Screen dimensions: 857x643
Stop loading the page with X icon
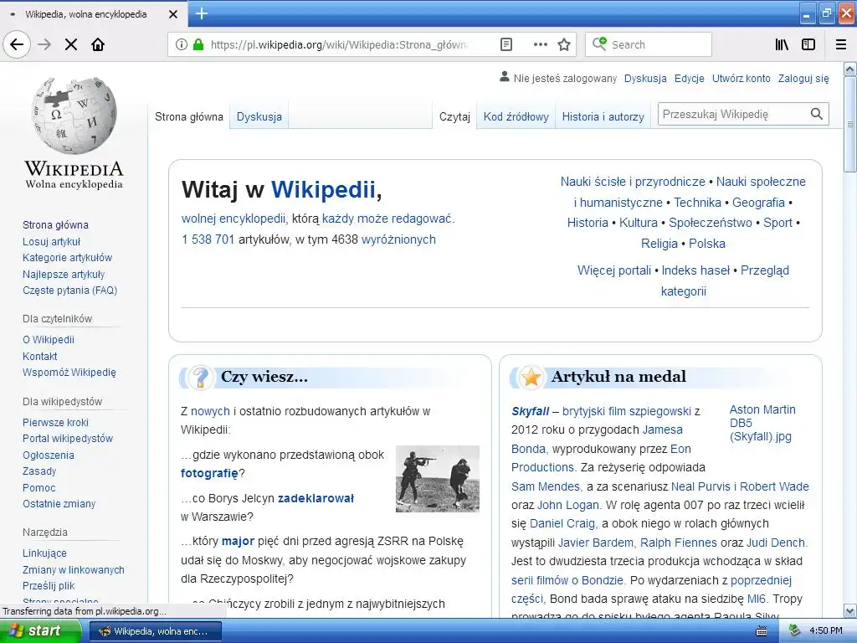tap(71, 44)
